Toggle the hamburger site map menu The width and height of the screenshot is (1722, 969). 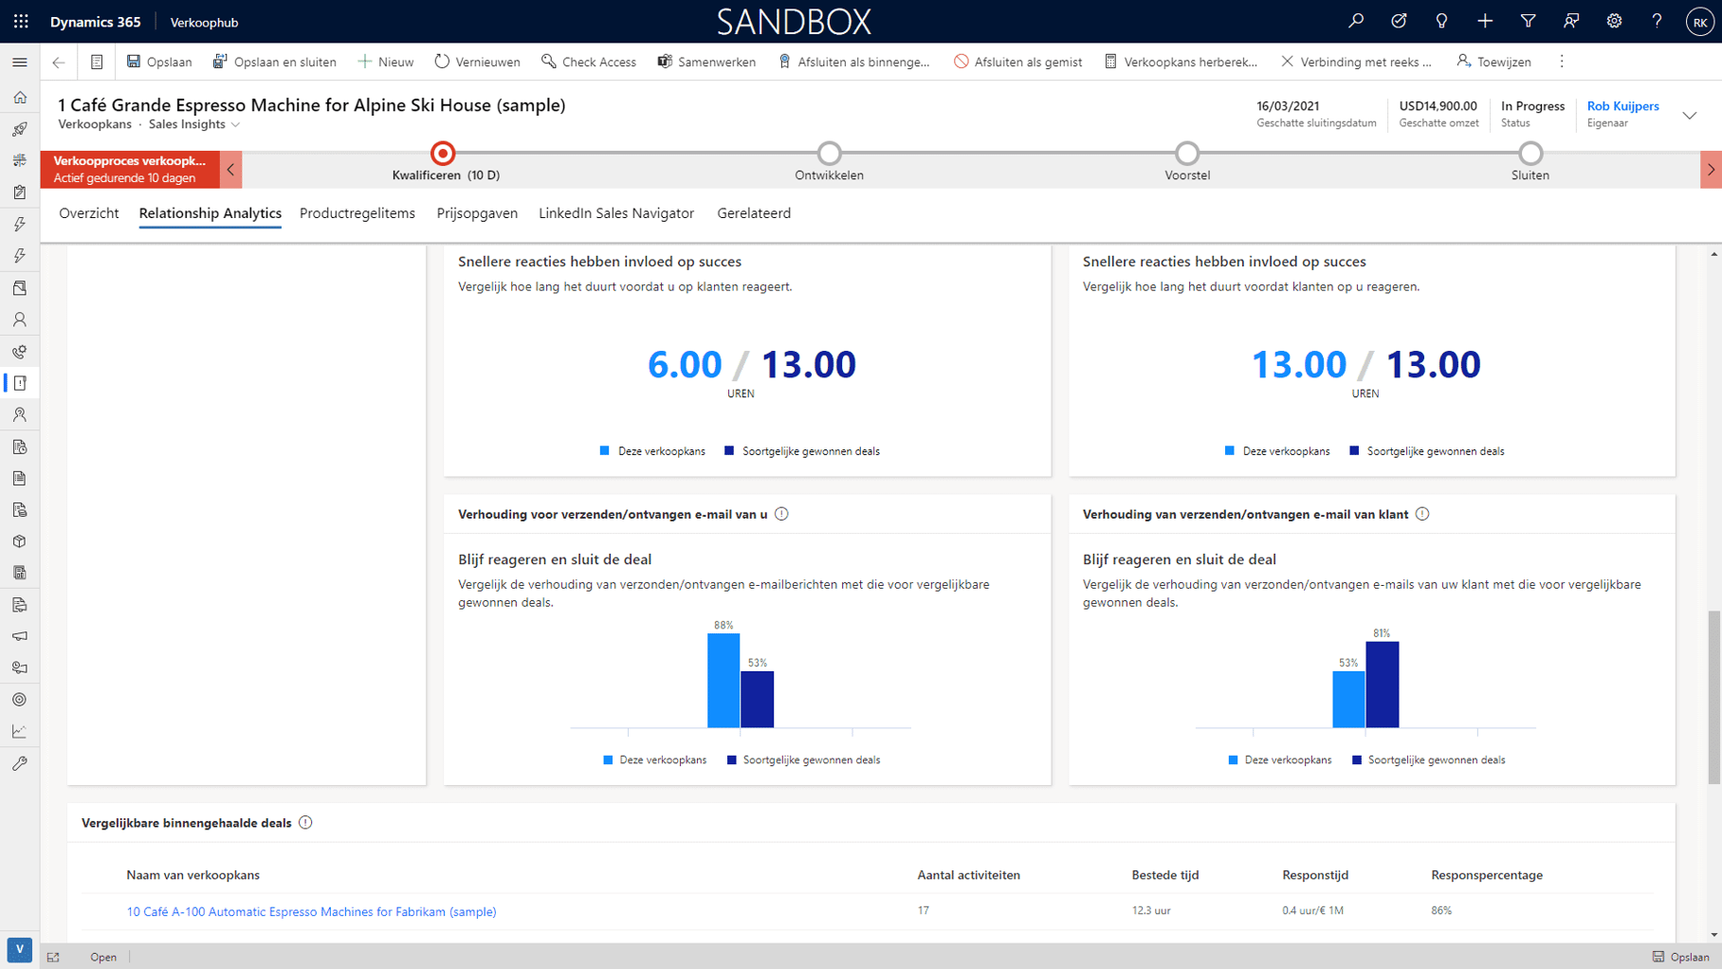20,62
